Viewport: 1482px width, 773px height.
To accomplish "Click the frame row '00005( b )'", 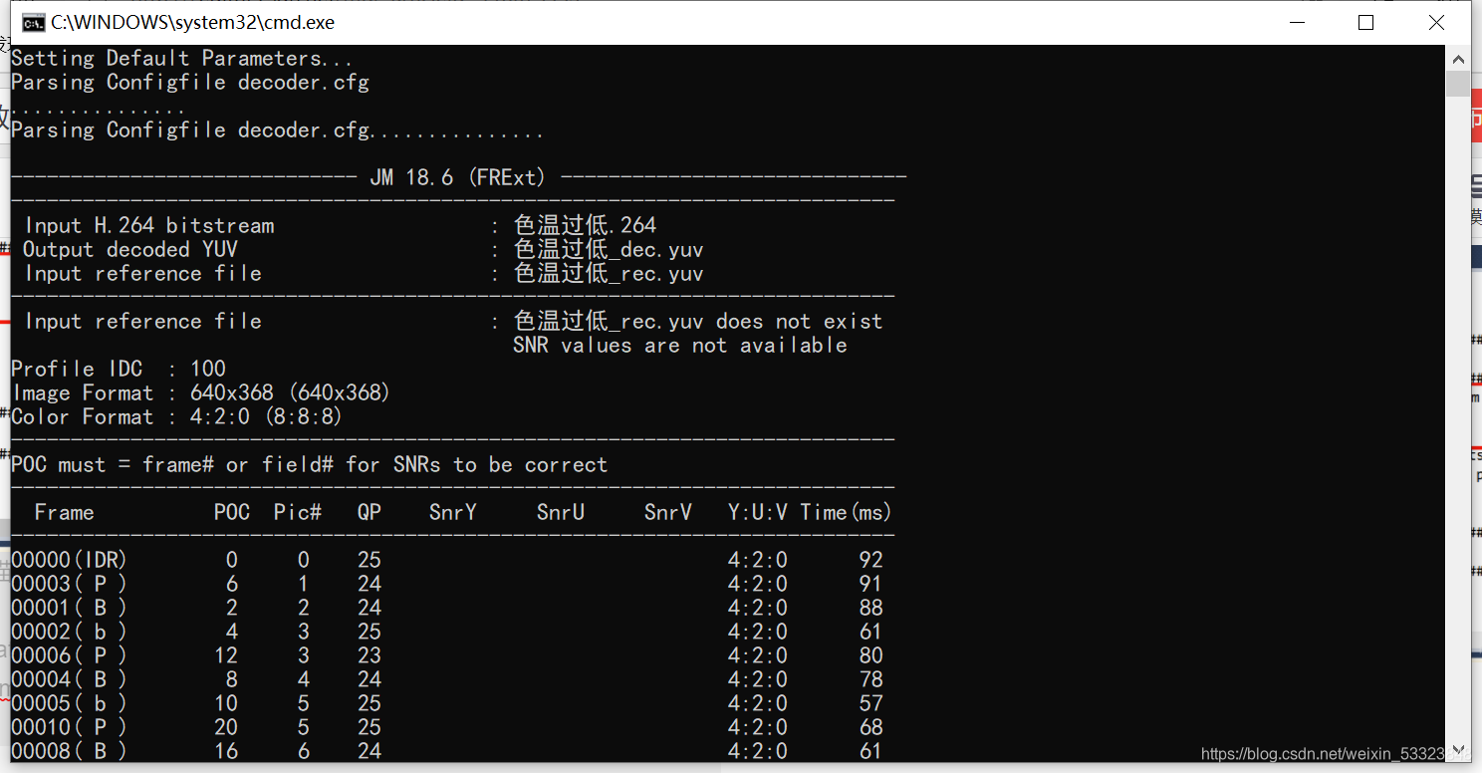I will pyautogui.click(x=447, y=703).
